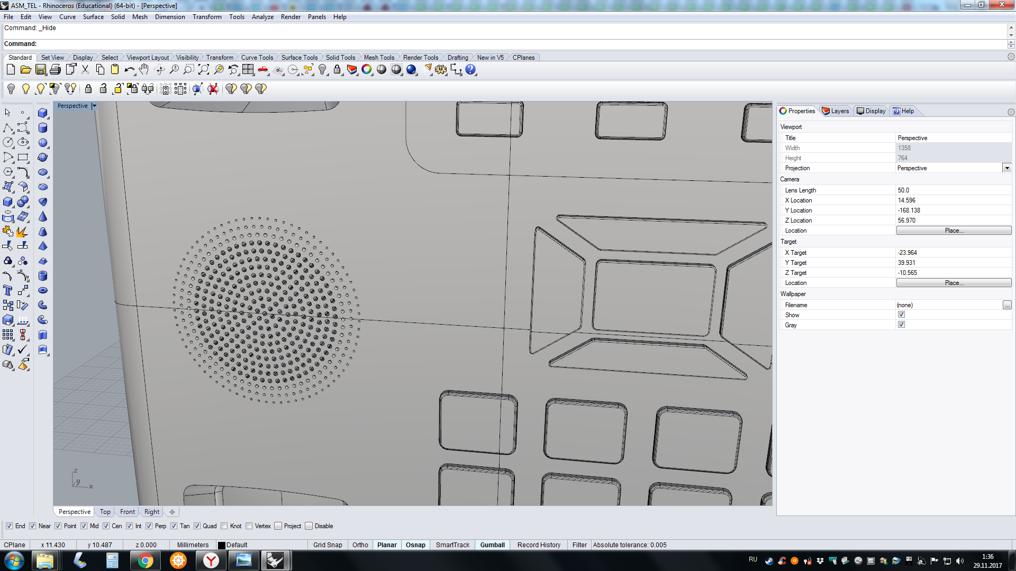Open the Perspective viewport title menu arrow
This screenshot has width=1016, height=571.
click(94, 106)
